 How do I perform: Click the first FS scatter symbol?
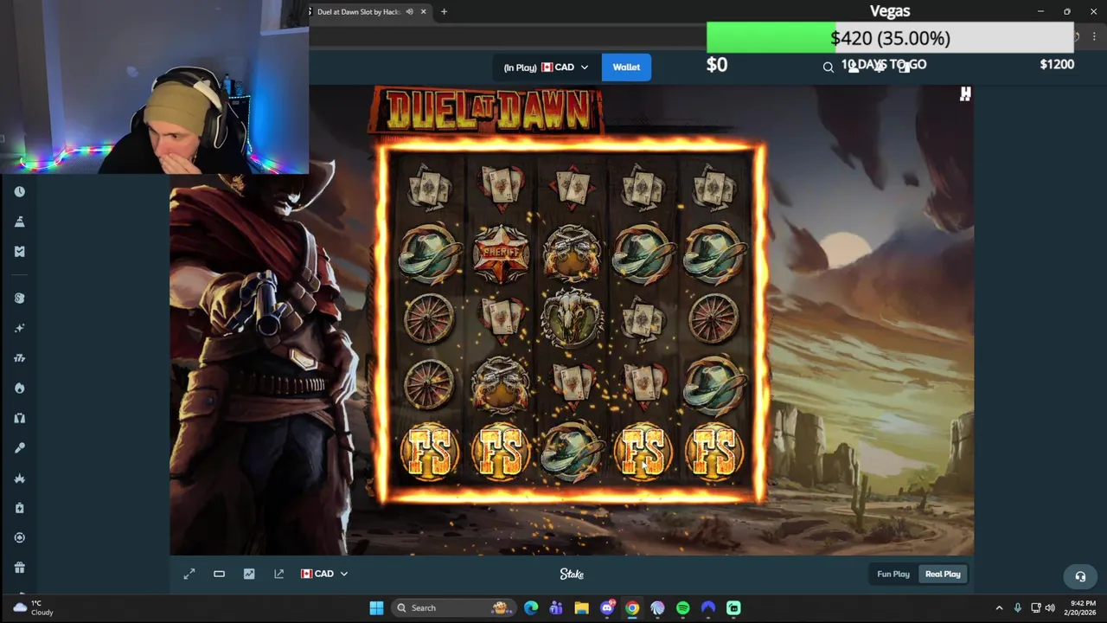(x=430, y=451)
